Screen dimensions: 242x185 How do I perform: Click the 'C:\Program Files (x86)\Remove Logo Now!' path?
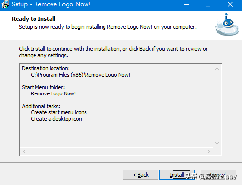[x=80, y=75]
